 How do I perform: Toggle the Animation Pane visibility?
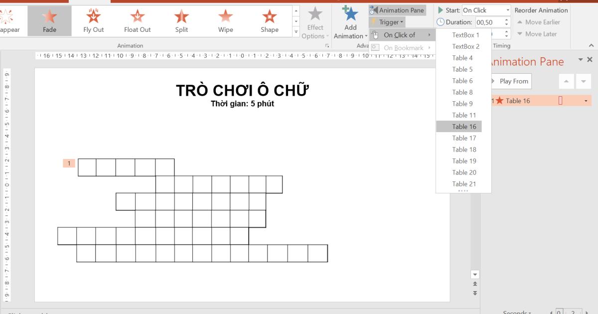(398, 10)
